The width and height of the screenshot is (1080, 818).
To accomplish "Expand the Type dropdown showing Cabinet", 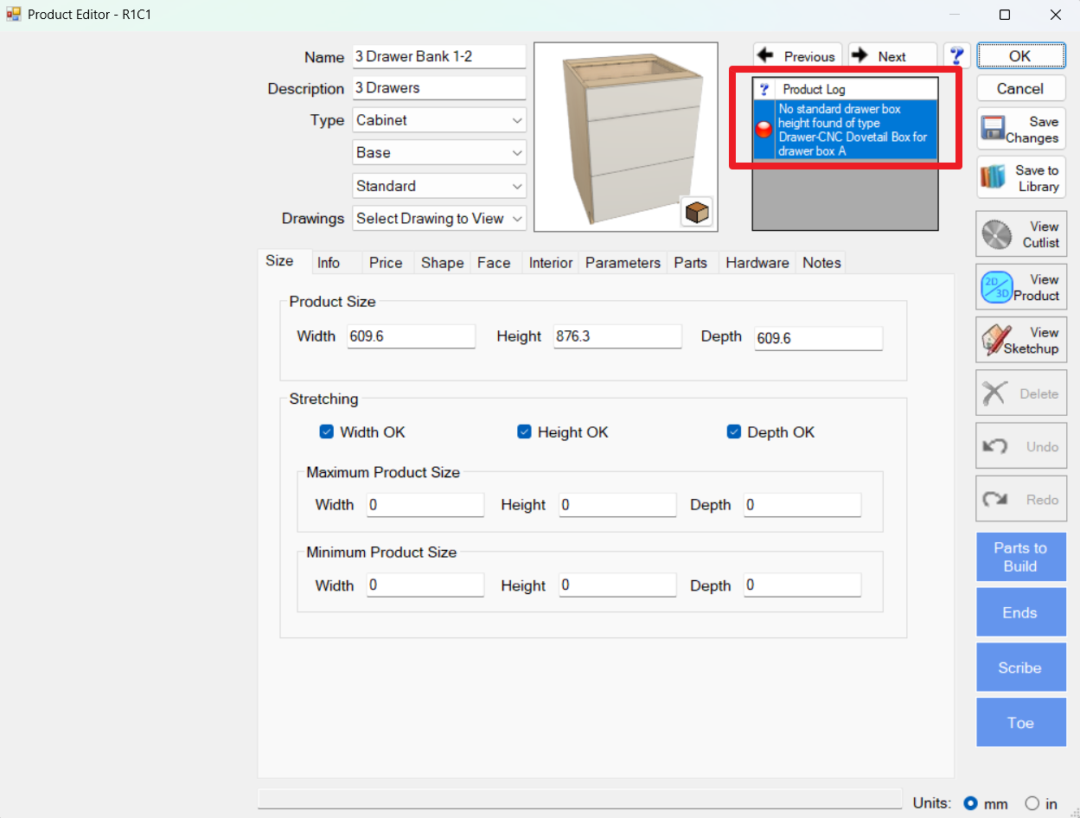I will pyautogui.click(x=439, y=120).
